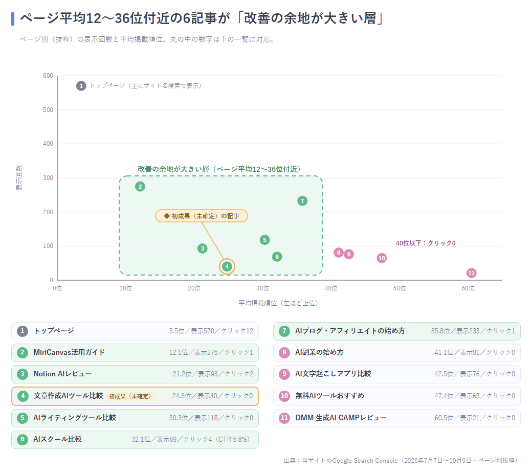
Task: Click the chart subtitle starting ページ別（抜粋）
Action: [147, 39]
